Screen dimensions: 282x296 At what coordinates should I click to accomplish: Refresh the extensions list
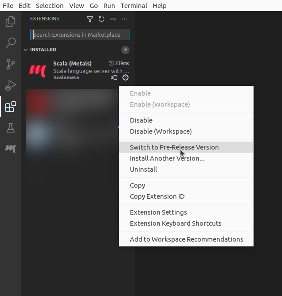(102, 19)
